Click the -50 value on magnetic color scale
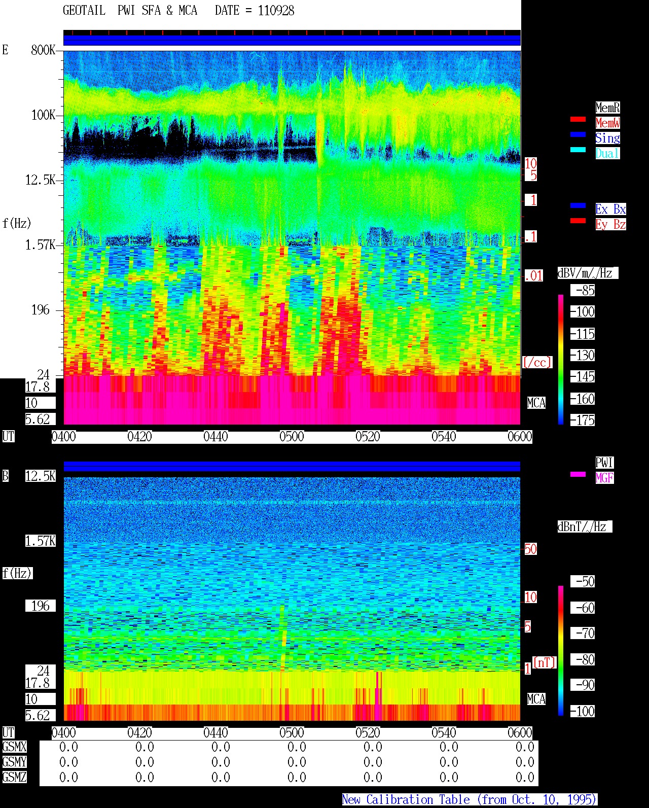649x808 pixels. coord(583,581)
